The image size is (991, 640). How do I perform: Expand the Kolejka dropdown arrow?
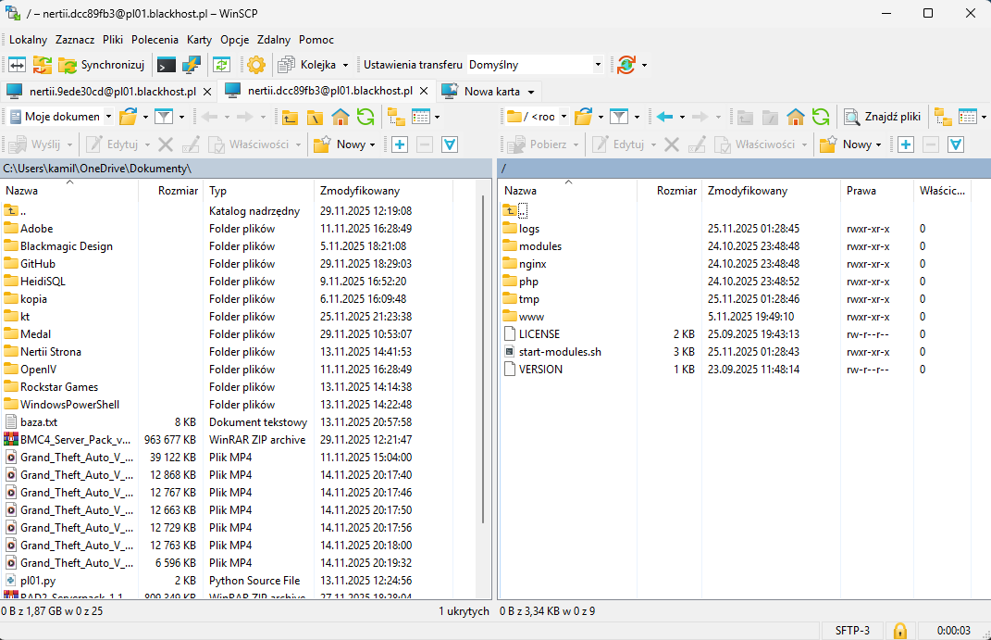pos(345,65)
